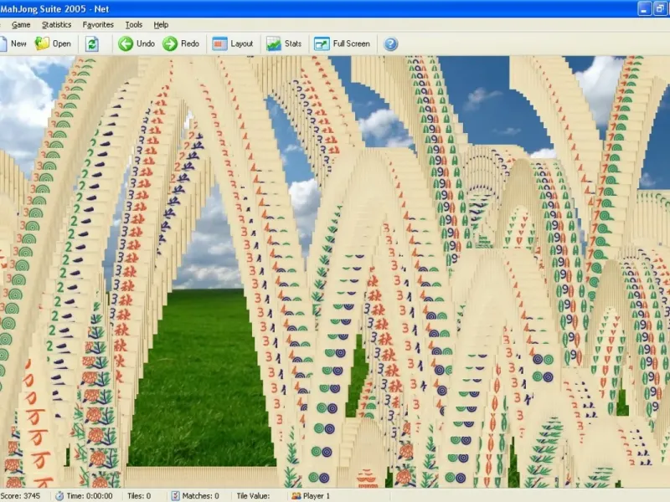670x502 pixels.
Task: Click the Player 1 status text
Action: tap(317, 495)
